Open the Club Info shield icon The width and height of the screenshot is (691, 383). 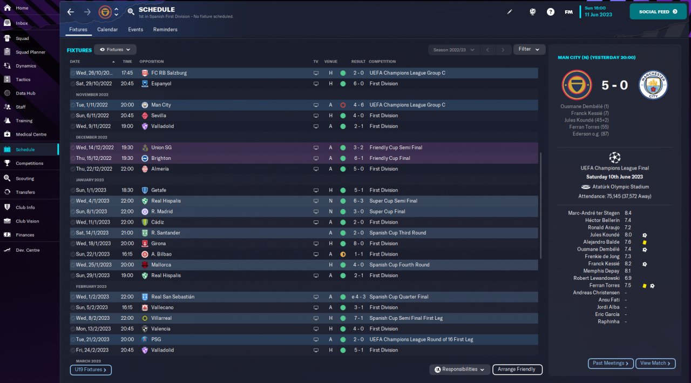click(x=7, y=207)
